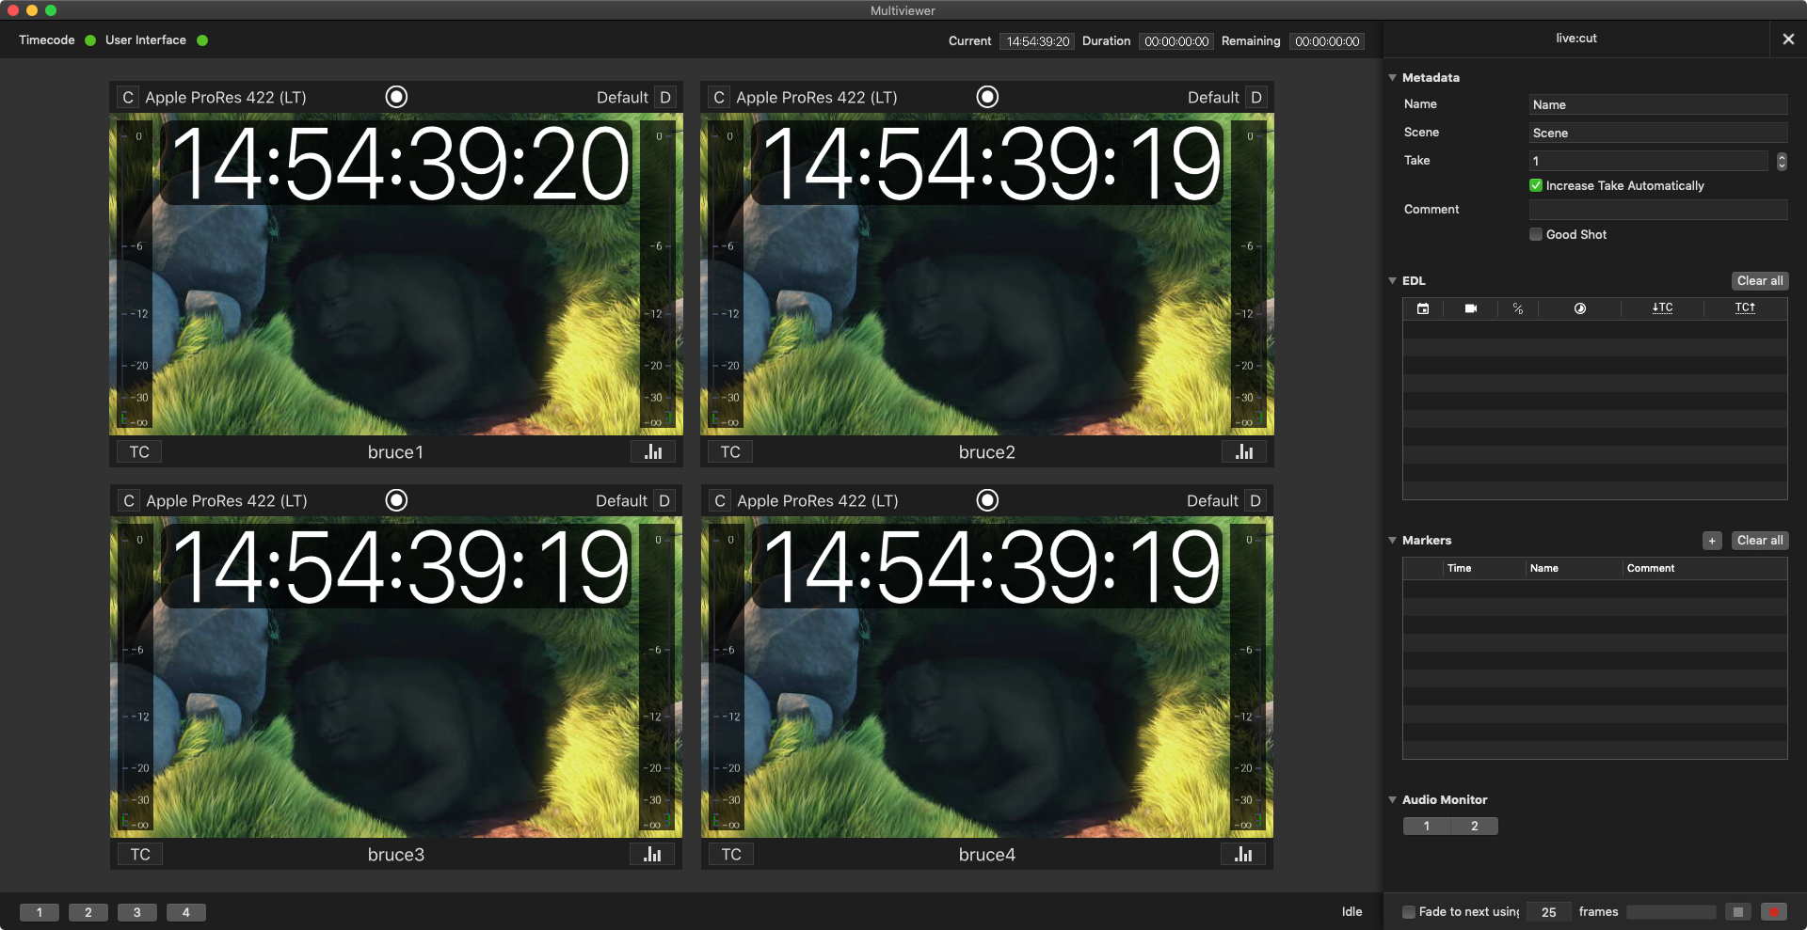
Task: Select the EDL camera column header
Action: pyautogui.click(x=1471, y=308)
